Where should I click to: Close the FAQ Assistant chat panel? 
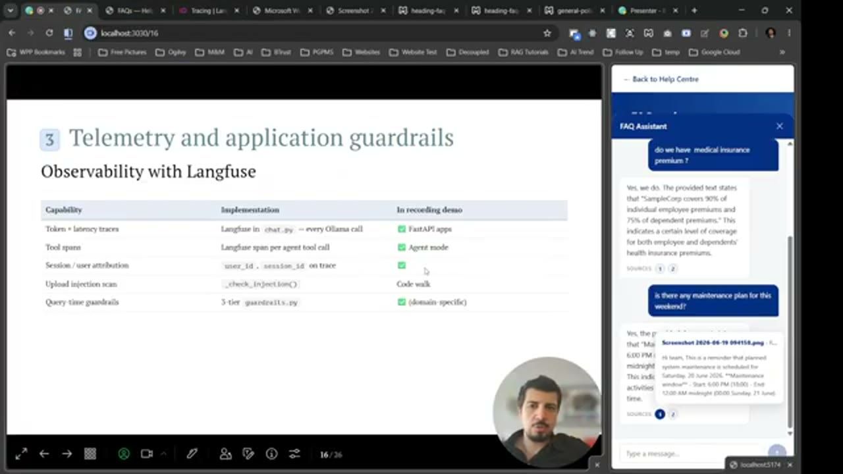(780, 126)
